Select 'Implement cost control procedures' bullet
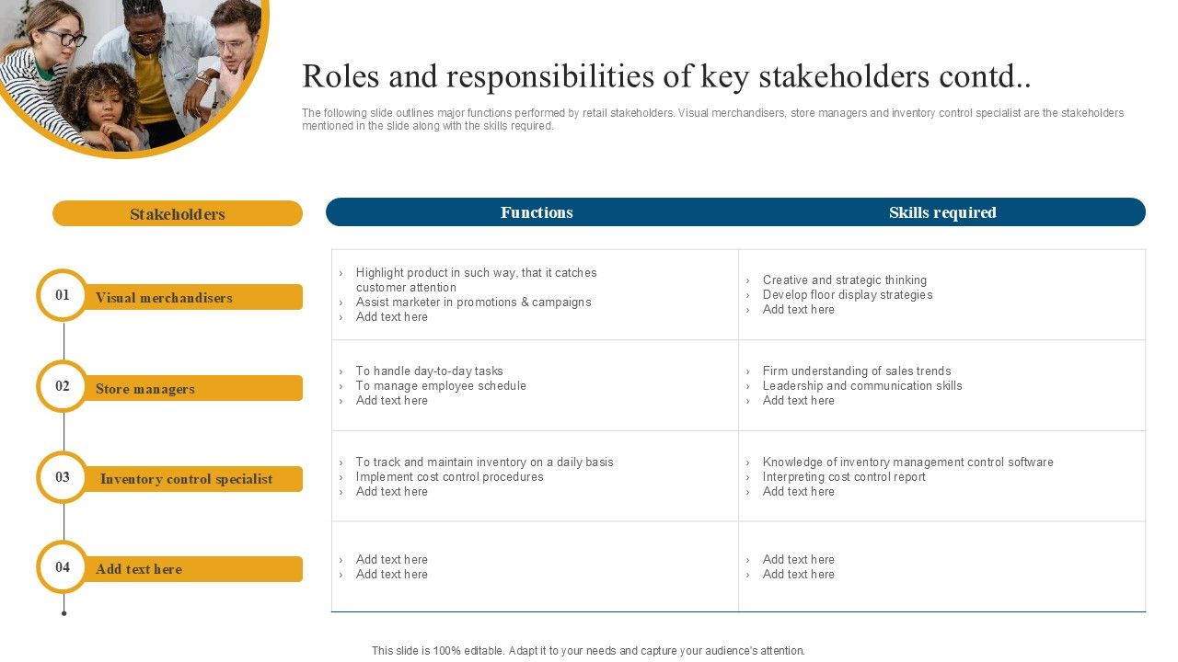The width and height of the screenshot is (1178, 662). (x=449, y=477)
